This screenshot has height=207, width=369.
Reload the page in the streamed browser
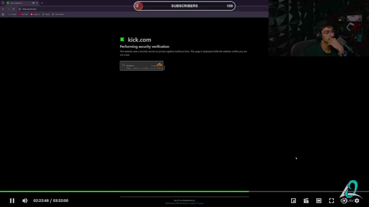pos(13,9)
